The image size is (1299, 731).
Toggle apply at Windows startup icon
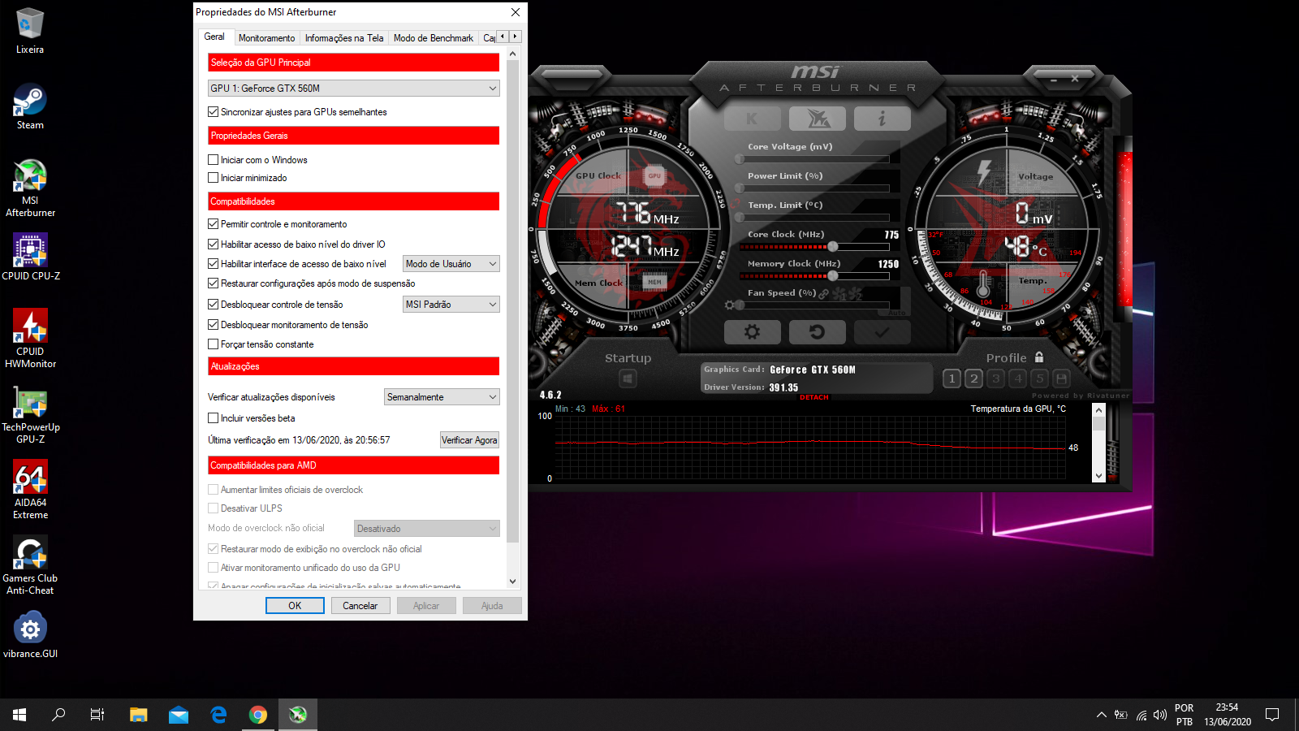click(628, 378)
